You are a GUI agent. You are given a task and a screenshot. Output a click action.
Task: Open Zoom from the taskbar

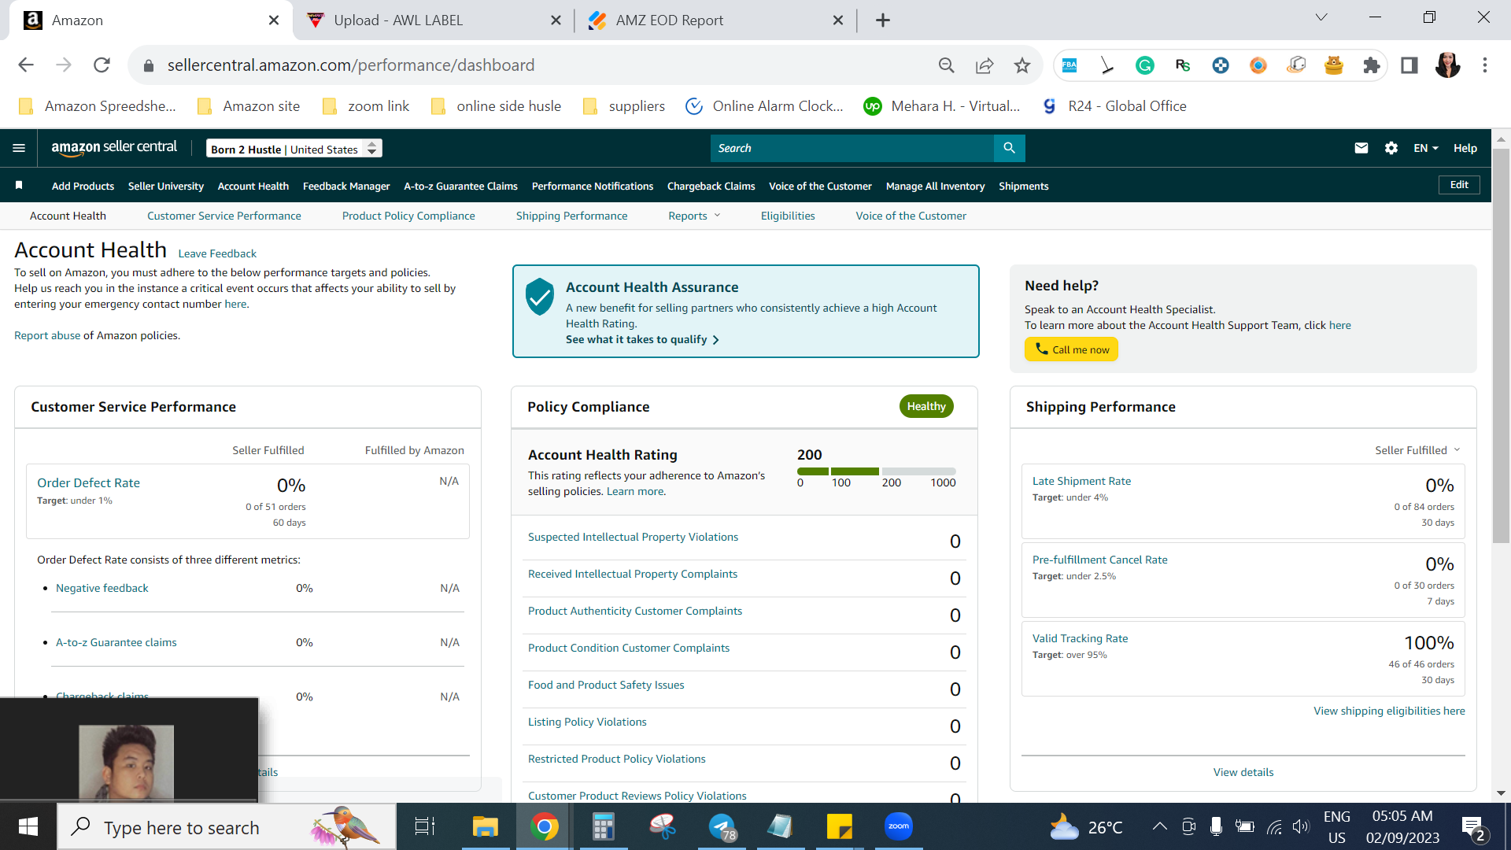pyautogui.click(x=899, y=826)
